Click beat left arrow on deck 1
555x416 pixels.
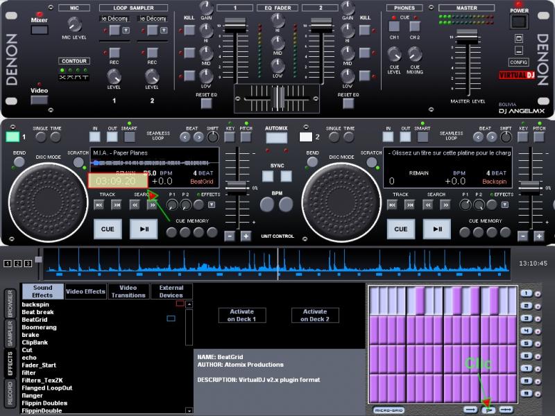coord(186,137)
